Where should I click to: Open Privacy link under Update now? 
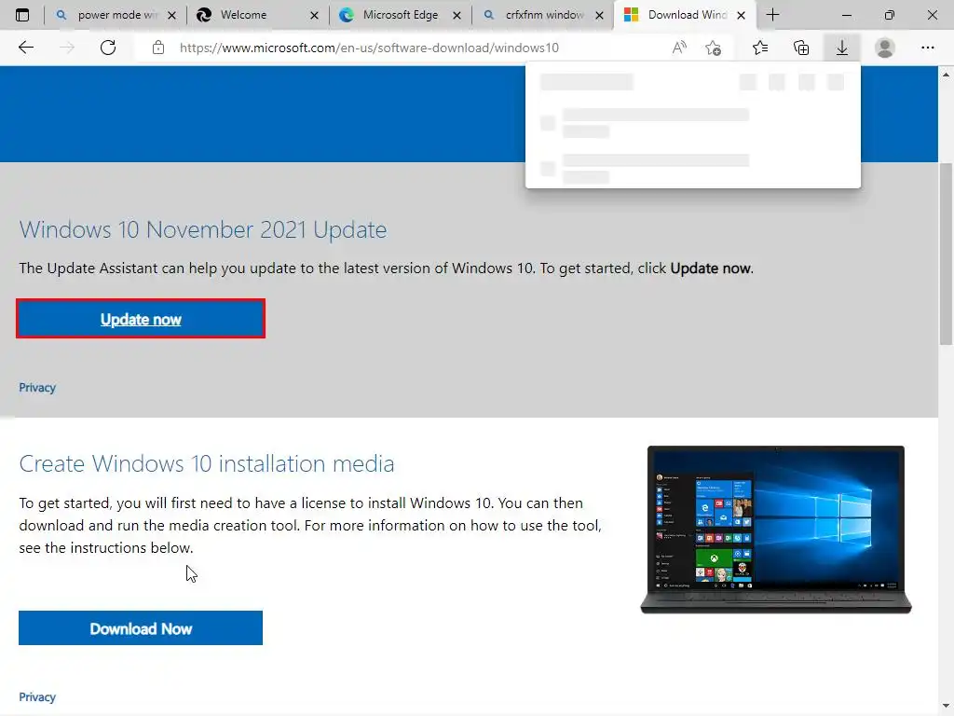[37, 388]
